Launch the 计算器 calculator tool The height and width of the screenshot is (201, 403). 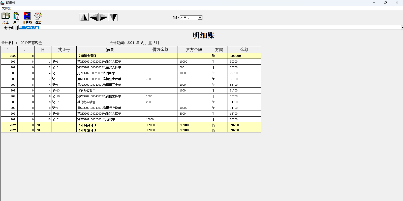point(27,18)
